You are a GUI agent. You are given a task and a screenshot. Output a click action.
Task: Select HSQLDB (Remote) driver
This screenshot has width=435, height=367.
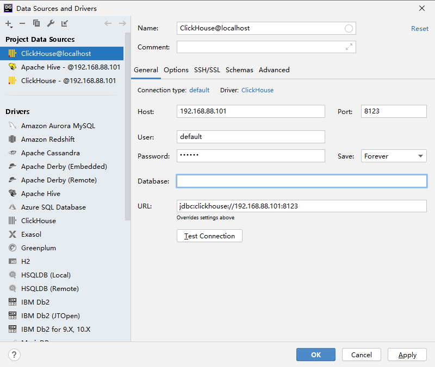61,289
